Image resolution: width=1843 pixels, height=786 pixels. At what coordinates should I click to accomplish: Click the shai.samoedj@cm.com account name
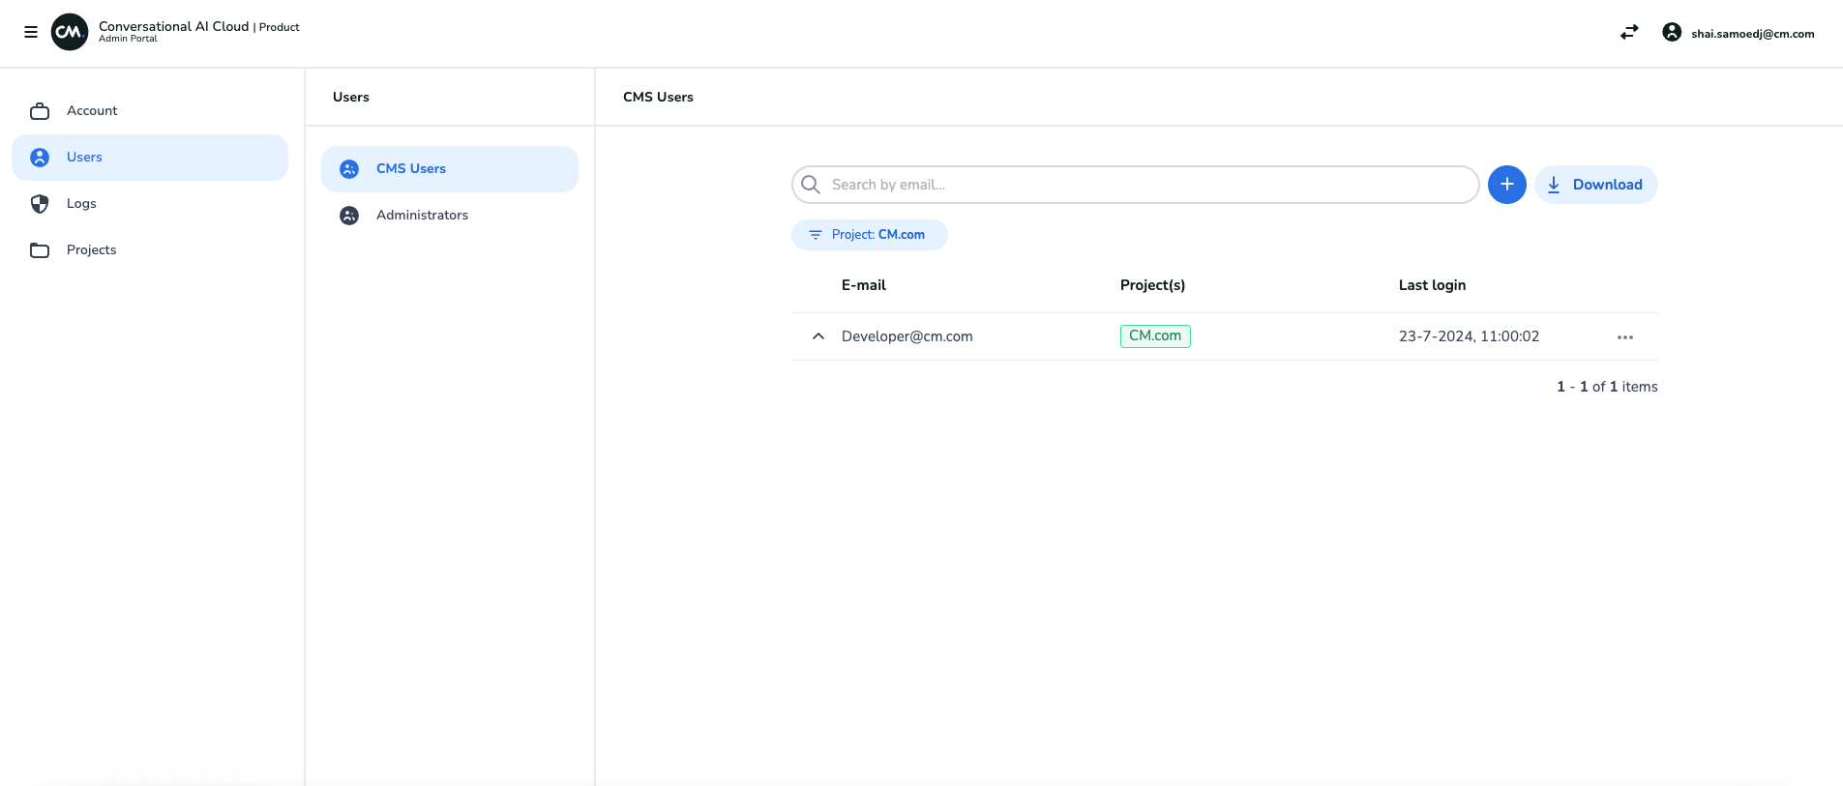click(x=1752, y=34)
